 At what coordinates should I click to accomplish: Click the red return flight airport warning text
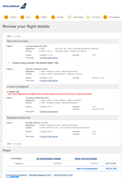50,94
